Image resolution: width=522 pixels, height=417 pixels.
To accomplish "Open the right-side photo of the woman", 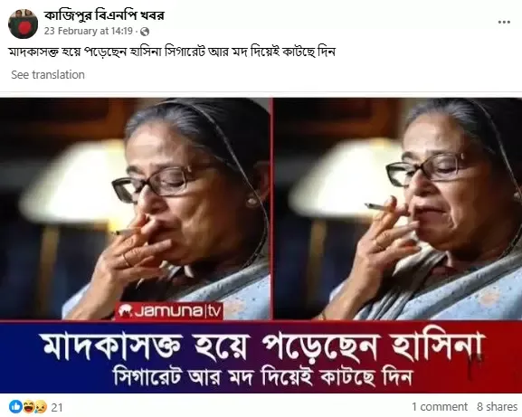I will point(398,209).
